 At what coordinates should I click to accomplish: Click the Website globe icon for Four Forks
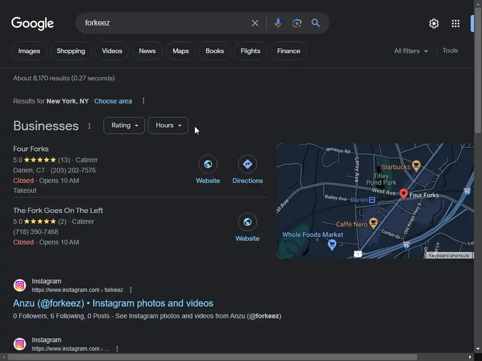click(x=208, y=164)
